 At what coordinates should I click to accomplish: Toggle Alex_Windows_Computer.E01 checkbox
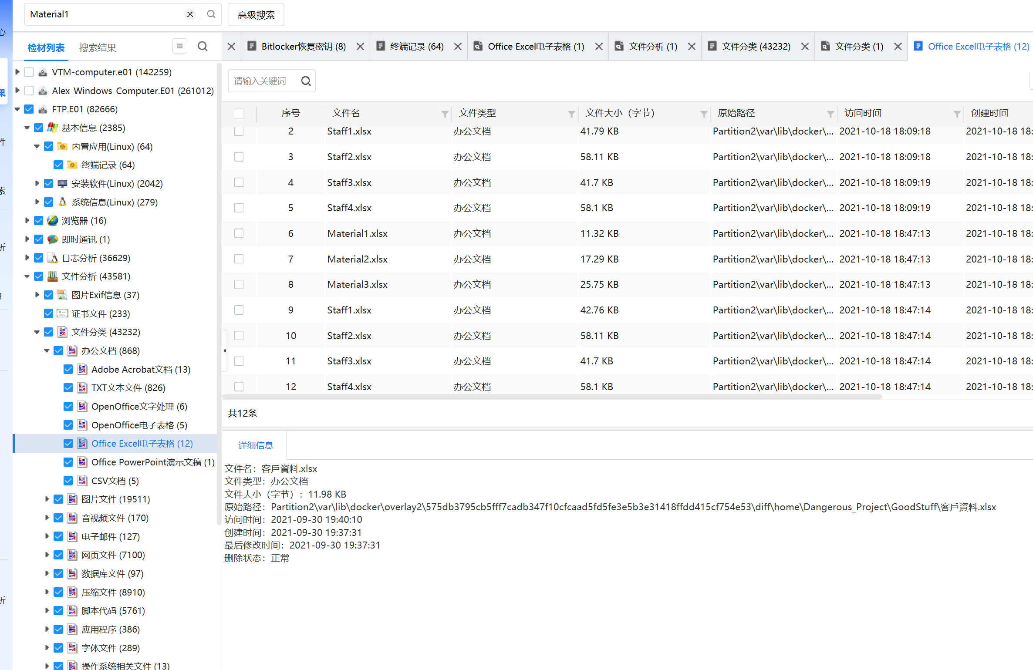point(29,91)
